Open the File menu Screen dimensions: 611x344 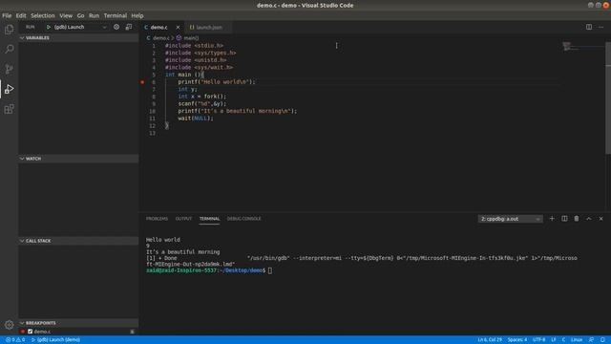point(7,15)
